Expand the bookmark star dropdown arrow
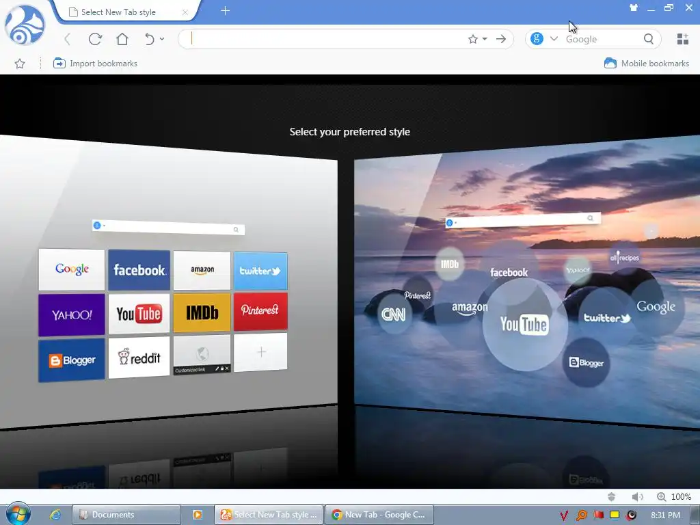 485,39
